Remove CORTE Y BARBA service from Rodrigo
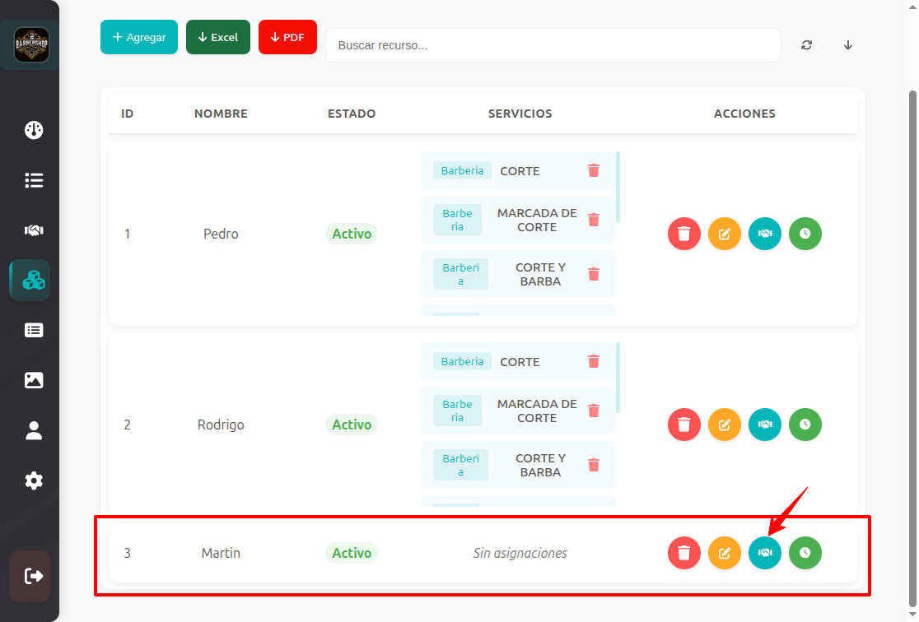Screen dimensions: 919x622 pos(594,465)
